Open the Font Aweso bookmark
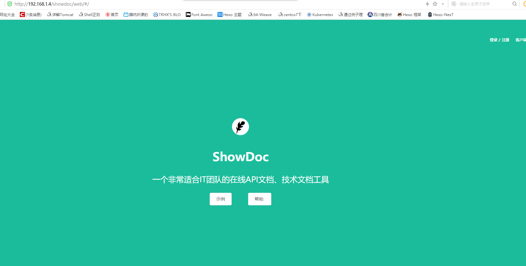 [x=199, y=14]
